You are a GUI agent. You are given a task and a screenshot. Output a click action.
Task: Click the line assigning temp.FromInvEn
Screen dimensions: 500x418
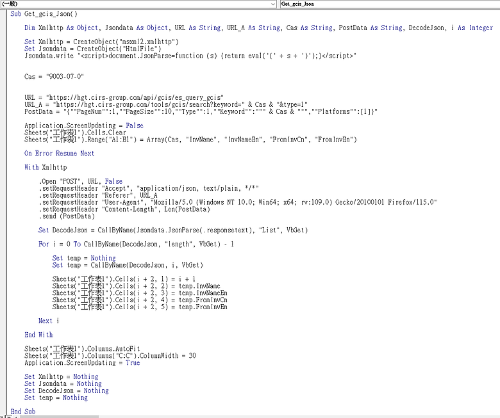coord(140,307)
